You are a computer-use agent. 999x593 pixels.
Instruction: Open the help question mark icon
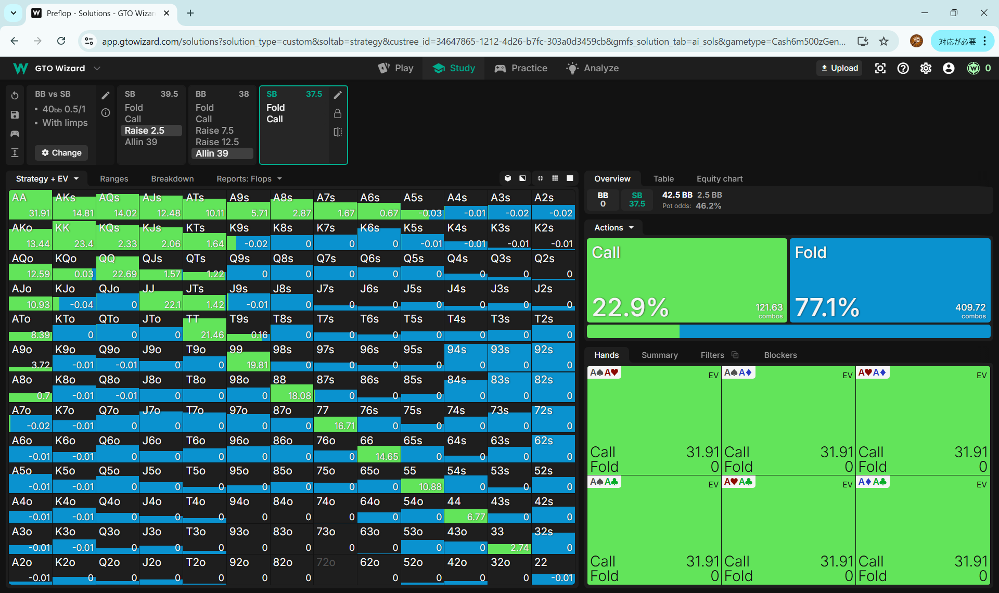[x=903, y=68]
